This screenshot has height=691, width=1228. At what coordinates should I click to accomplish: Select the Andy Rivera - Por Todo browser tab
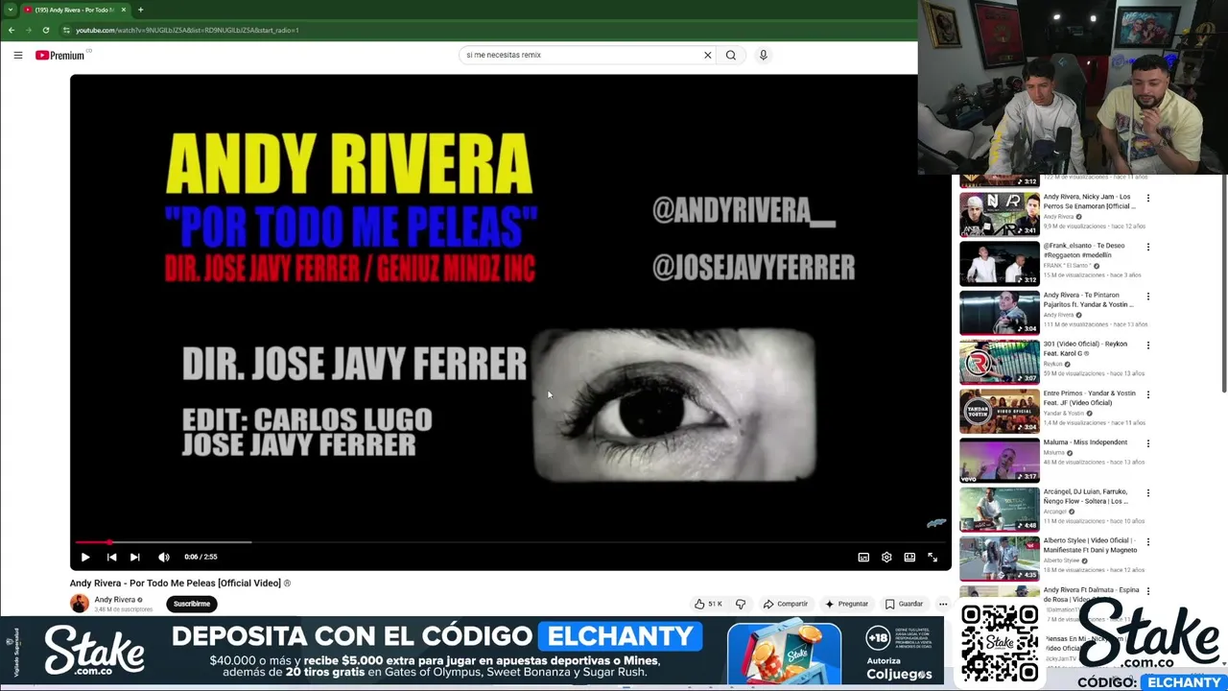pyautogui.click(x=75, y=10)
